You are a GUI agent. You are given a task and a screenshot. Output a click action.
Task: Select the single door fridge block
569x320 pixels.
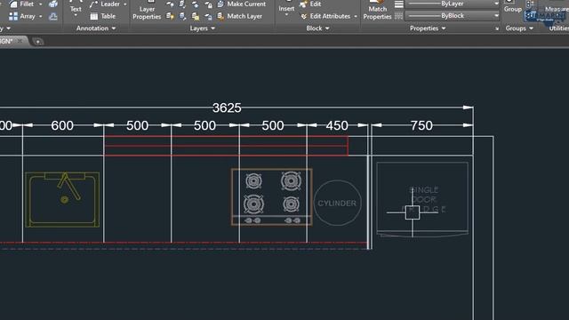(422, 199)
